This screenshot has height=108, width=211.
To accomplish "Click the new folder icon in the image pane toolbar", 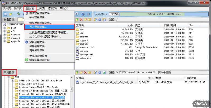I will (86, 20).
